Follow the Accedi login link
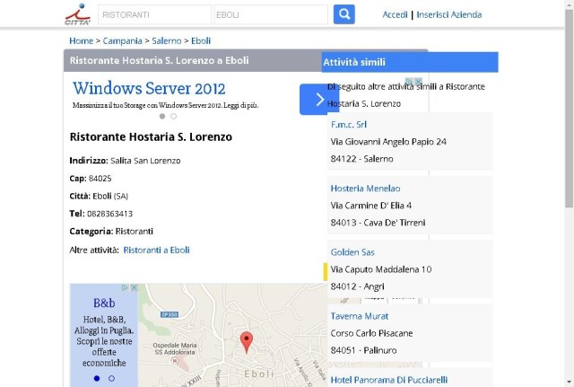574x387 pixels. pyautogui.click(x=395, y=14)
